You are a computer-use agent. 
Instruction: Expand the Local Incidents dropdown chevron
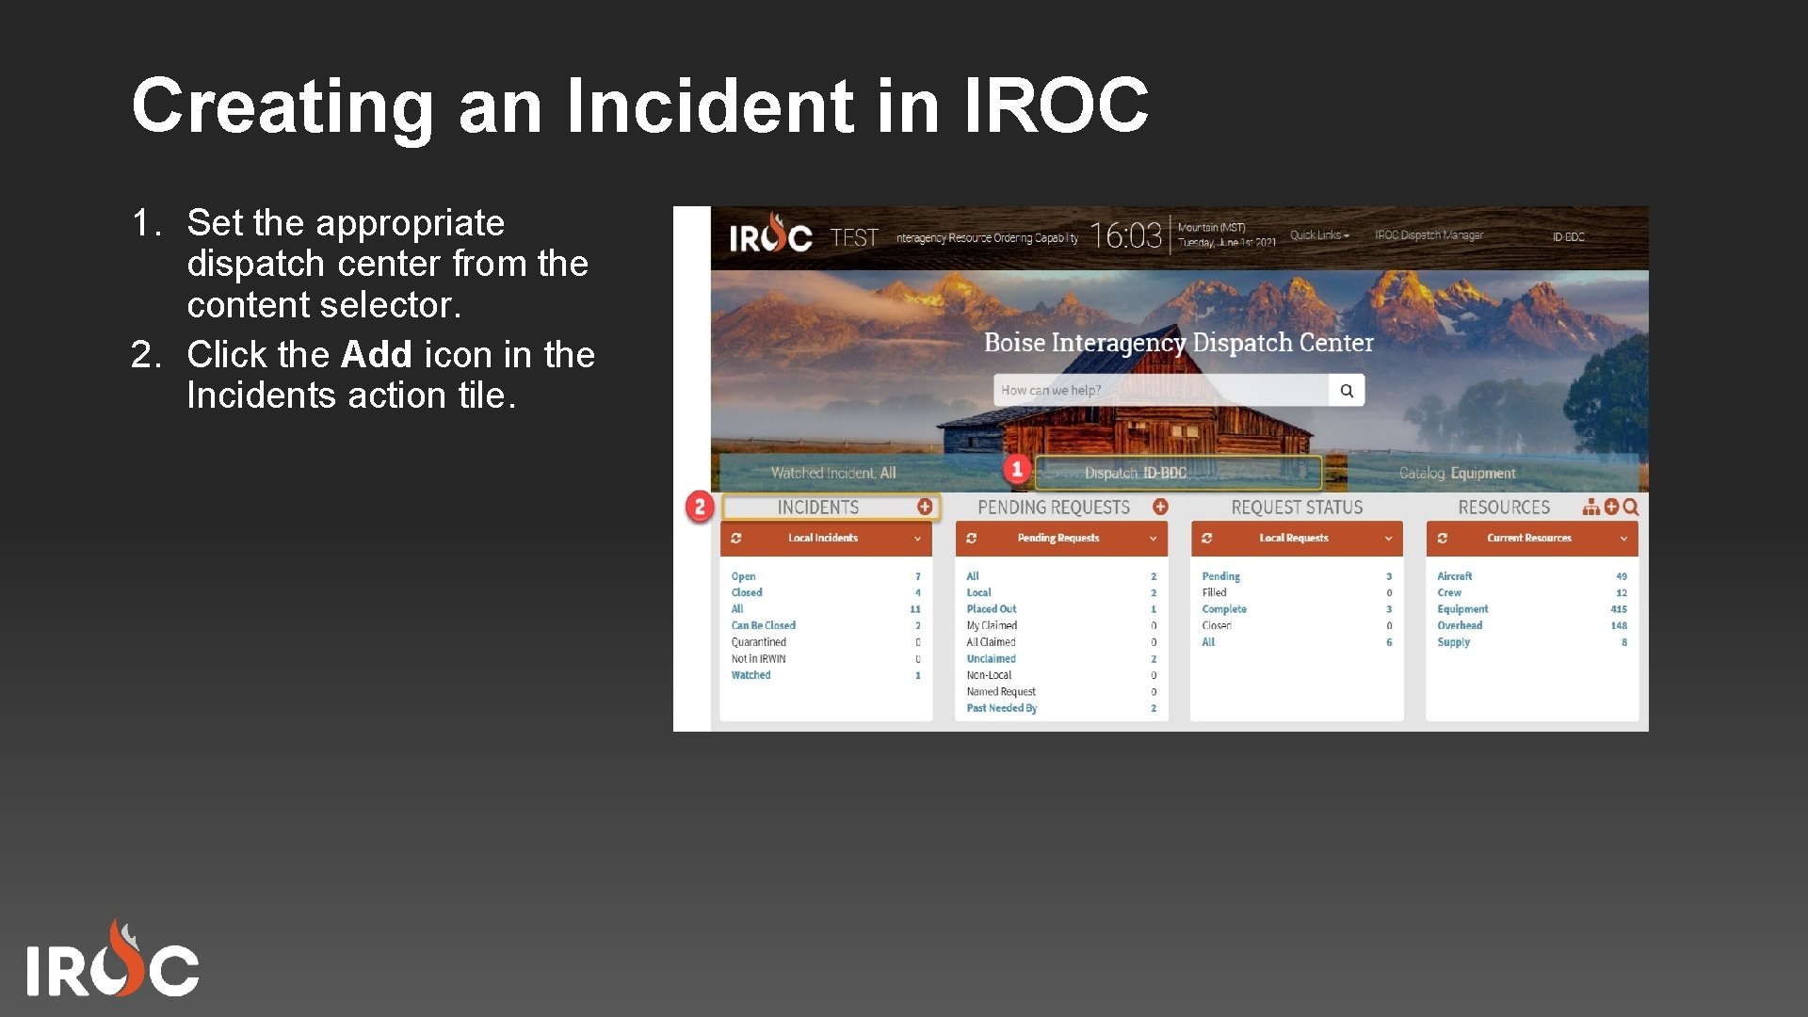[917, 539]
